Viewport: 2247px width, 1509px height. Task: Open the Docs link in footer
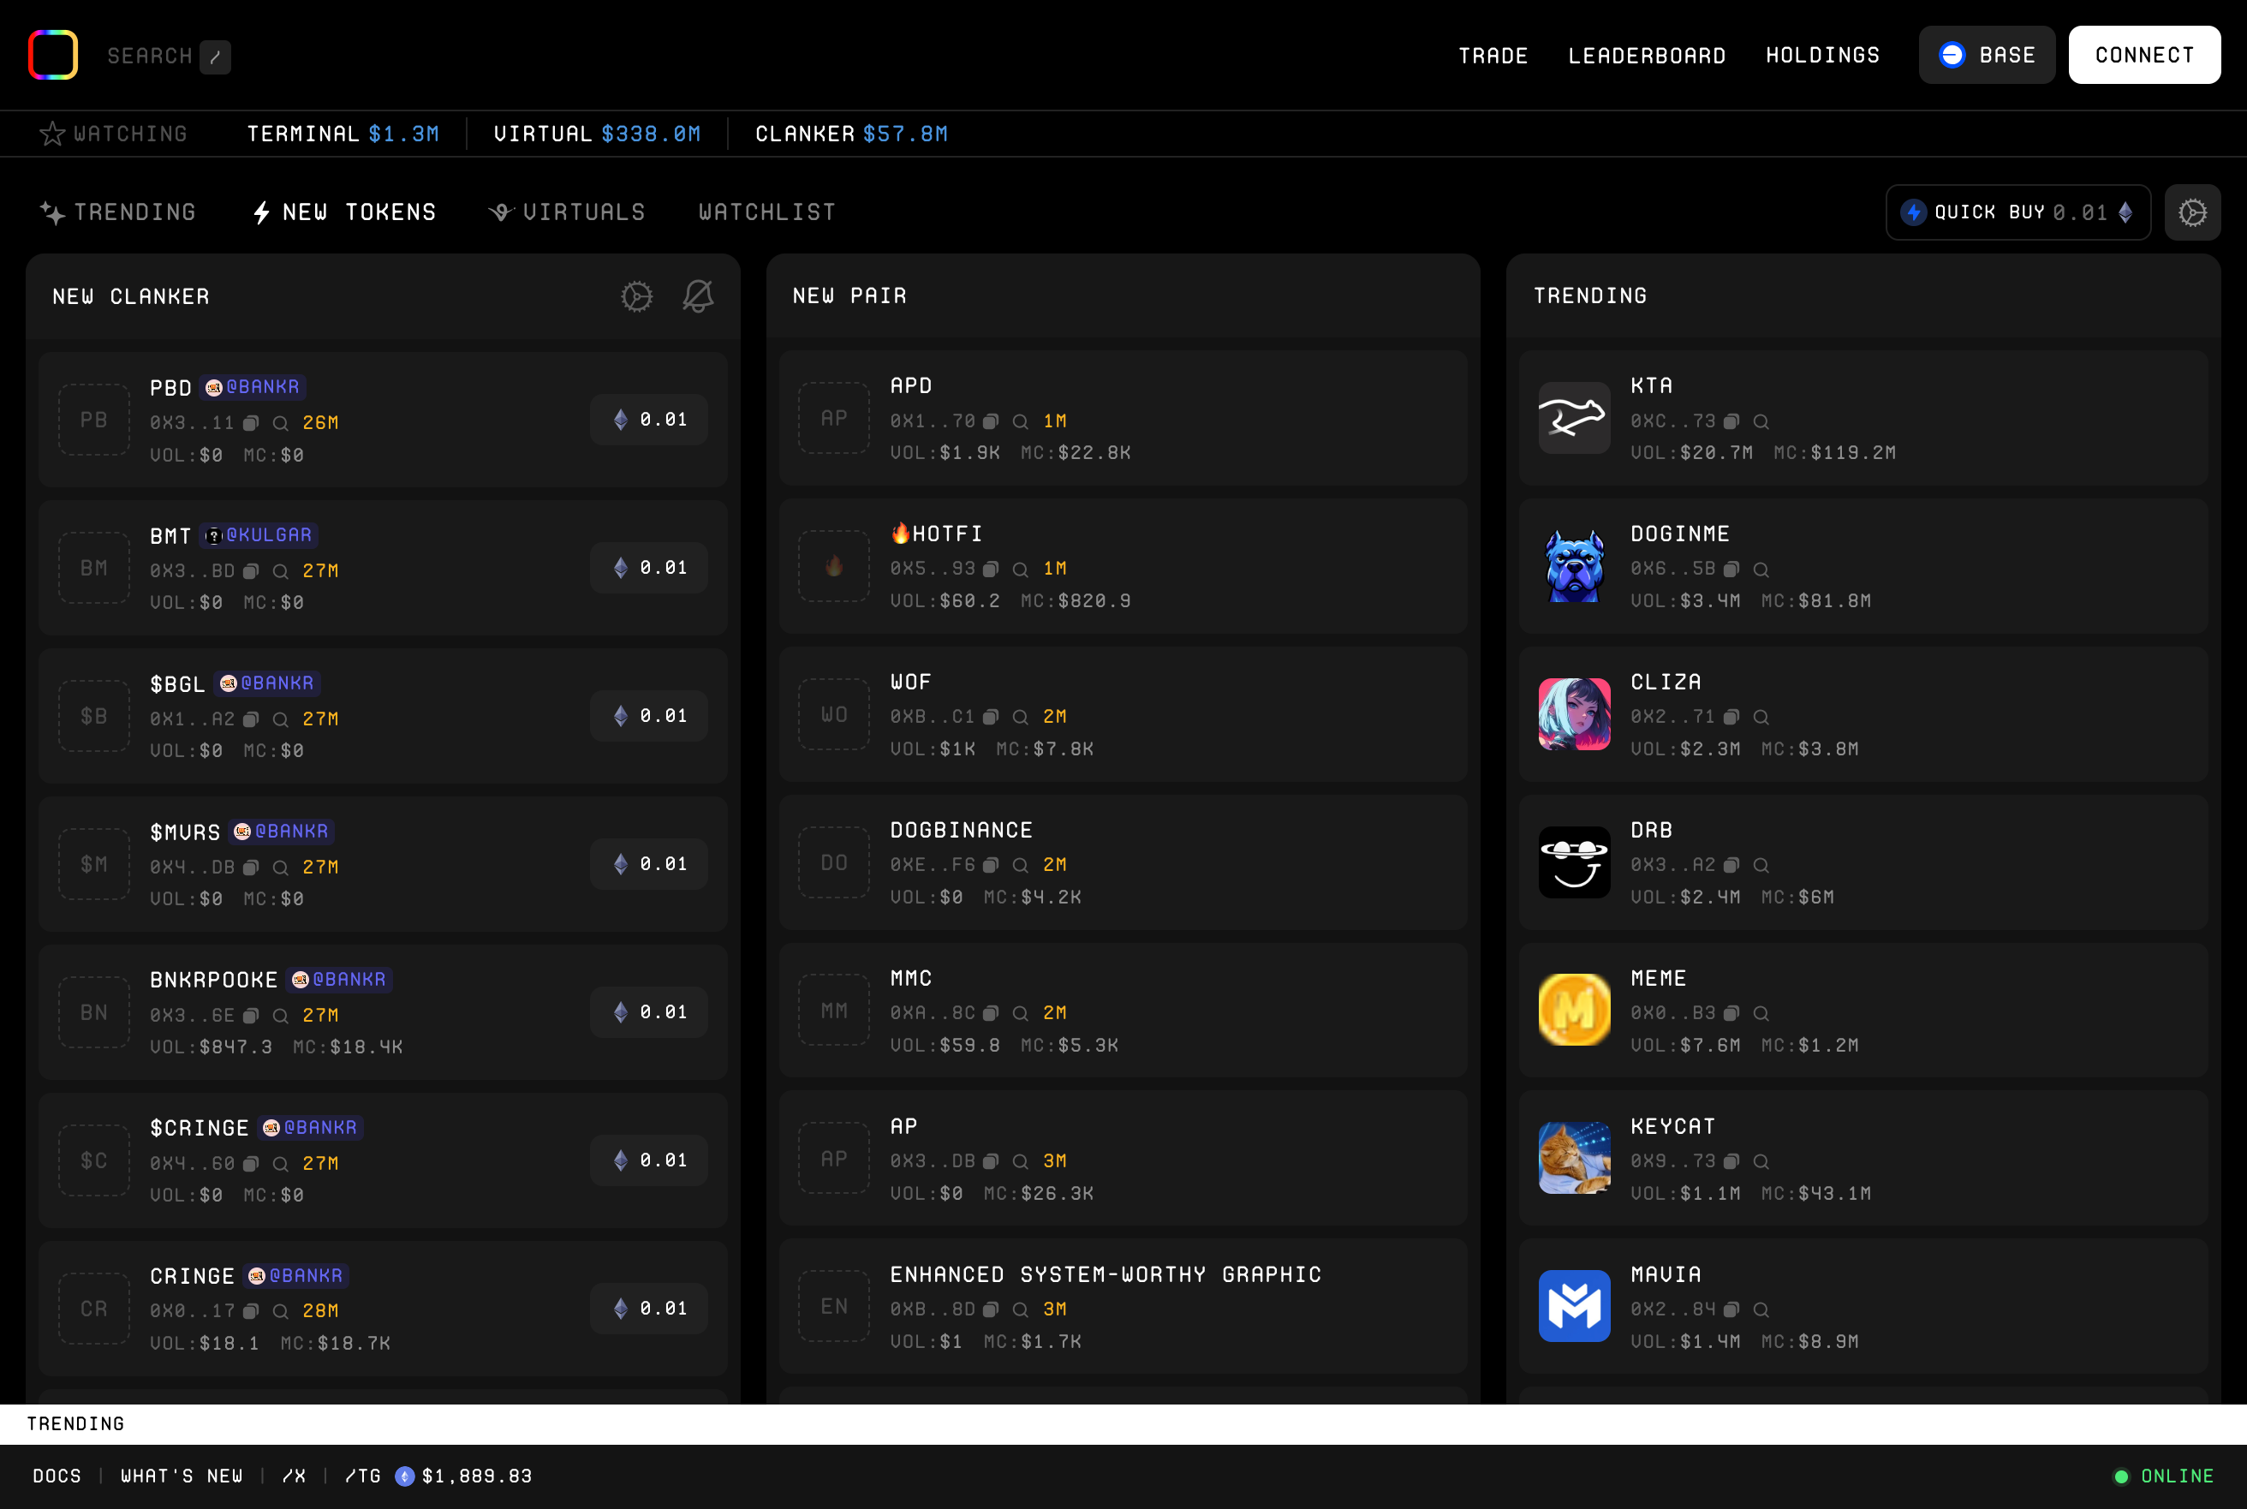tap(57, 1476)
